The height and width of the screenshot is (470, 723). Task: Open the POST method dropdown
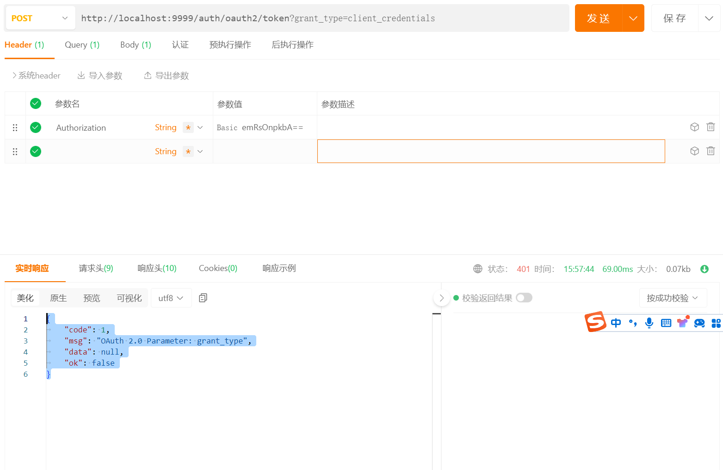click(40, 18)
